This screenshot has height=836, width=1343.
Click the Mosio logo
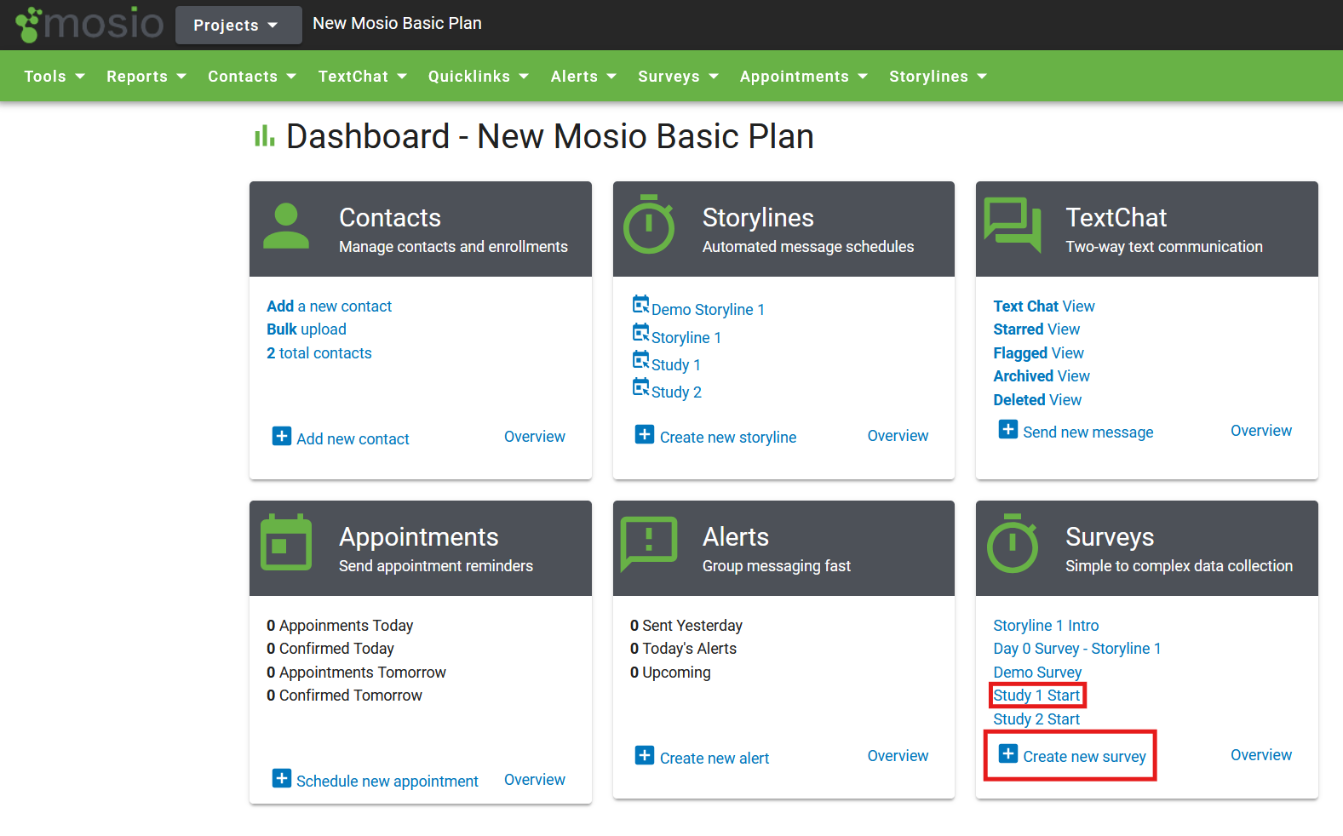(x=89, y=24)
